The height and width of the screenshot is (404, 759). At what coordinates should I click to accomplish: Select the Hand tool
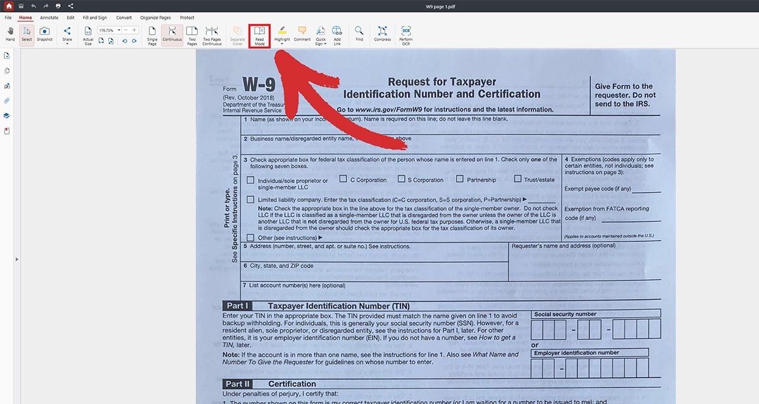point(10,33)
